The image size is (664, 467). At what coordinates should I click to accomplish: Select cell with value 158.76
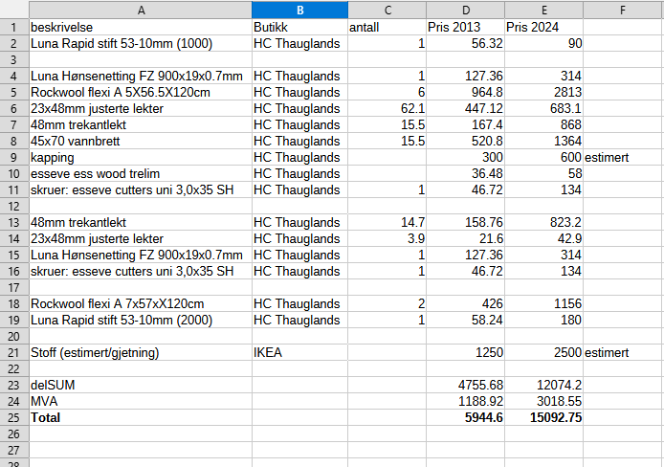tap(465, 222)
